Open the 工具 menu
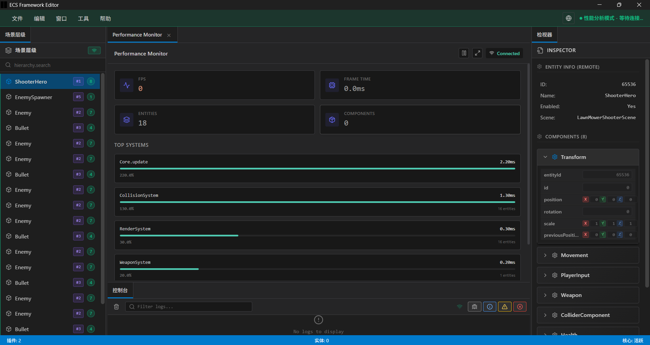 (x=83, y=19)
